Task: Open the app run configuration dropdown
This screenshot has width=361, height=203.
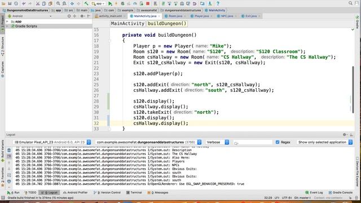Action: (98, 3)
